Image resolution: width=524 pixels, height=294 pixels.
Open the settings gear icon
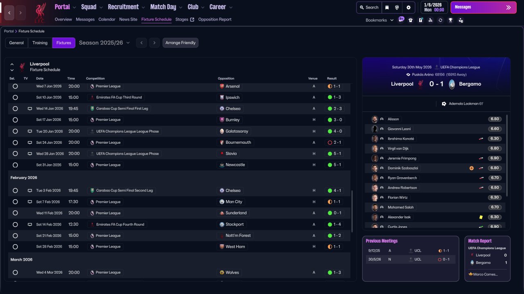[x=409, y=7]
